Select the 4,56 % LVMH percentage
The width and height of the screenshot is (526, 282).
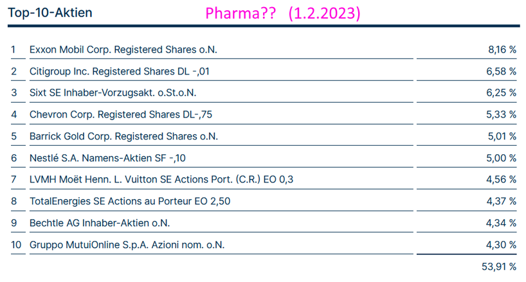(x=502, y=180)
